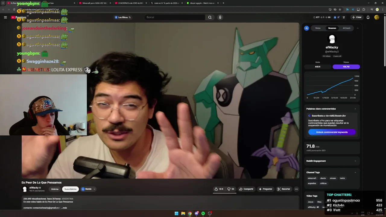Open a new browser tab
Screen dimensions: 386x217
223,3
